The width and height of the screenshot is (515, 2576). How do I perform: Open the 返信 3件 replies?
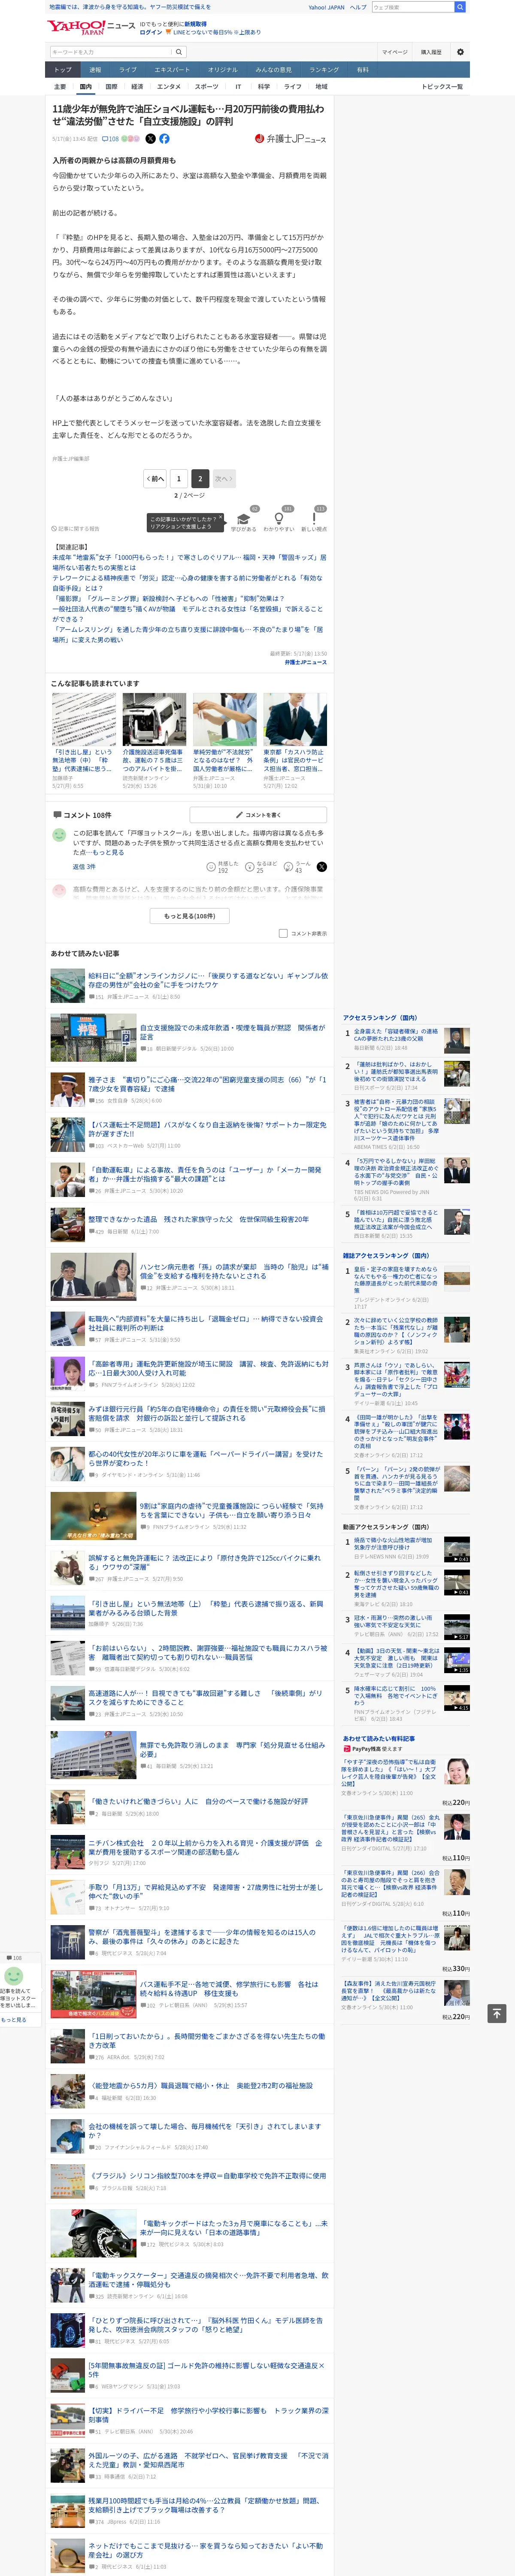tap(84, 867)
